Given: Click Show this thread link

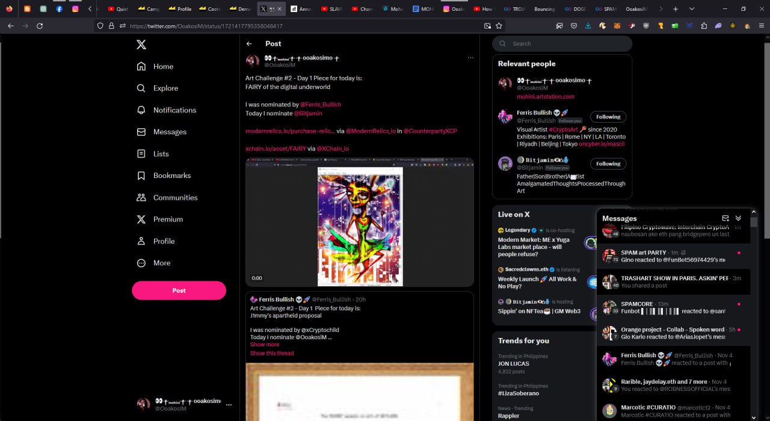Looking at the screenshot, I should tap(272, 353).
